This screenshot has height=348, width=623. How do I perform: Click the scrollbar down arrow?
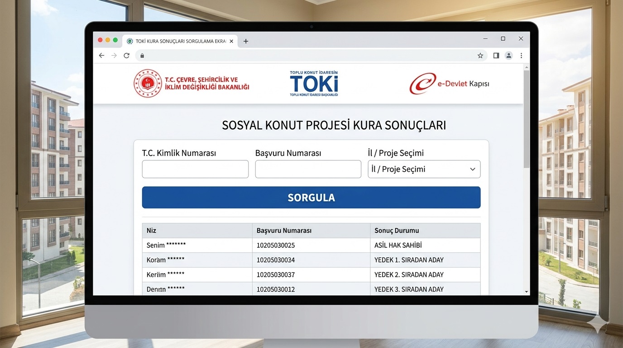pos(526,292)
